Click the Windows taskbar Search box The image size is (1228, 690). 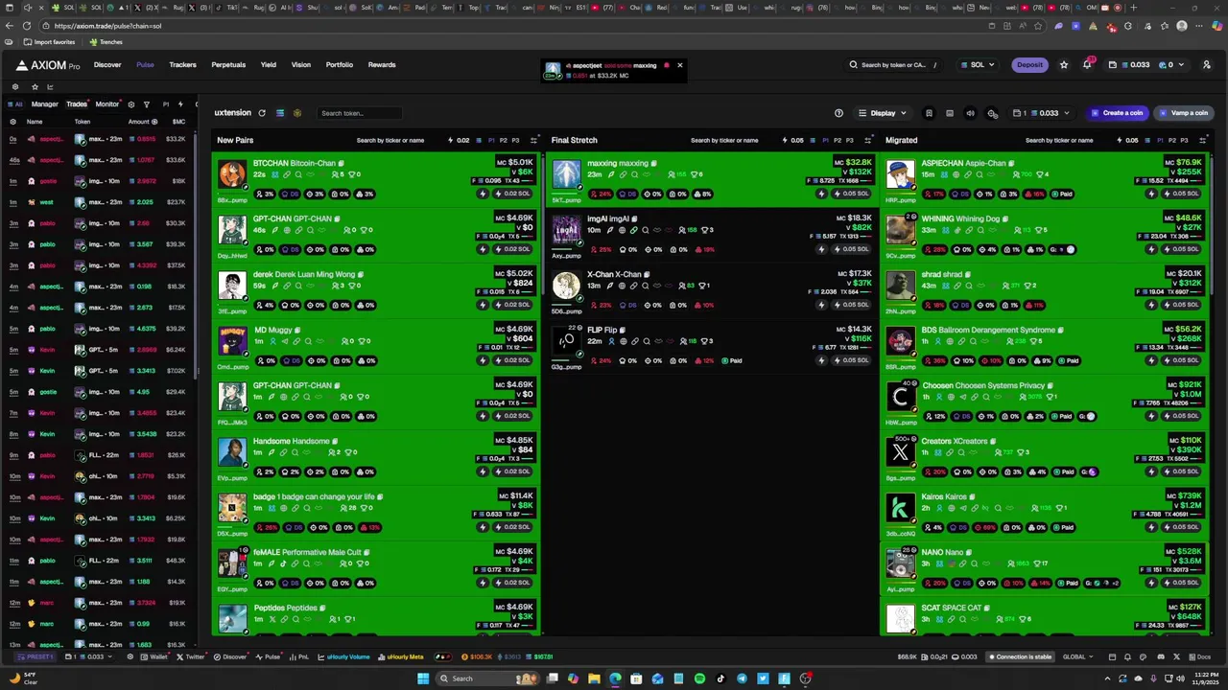(487, 678)
